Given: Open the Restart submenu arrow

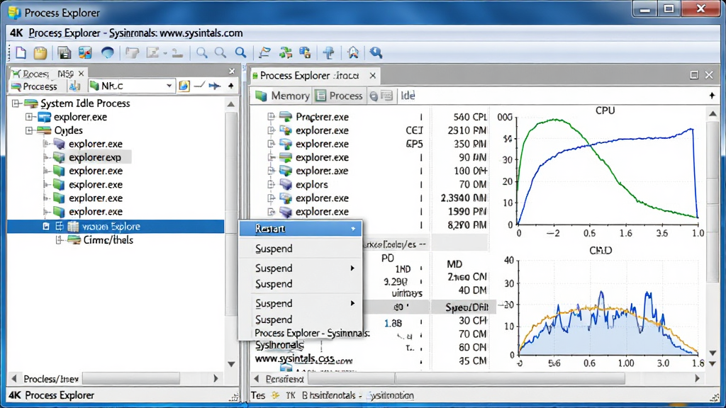Looking at the screenshot, I should point(353,229).
